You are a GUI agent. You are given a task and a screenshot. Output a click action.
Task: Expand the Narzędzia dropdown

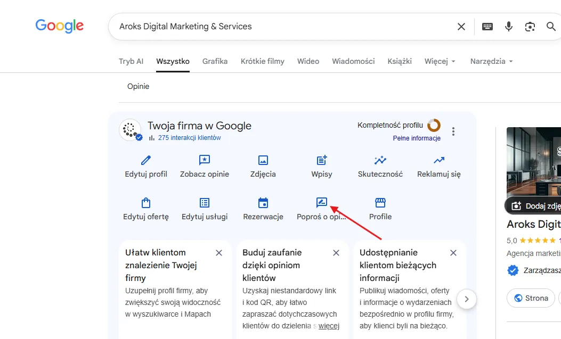click(x=492, y=61)
